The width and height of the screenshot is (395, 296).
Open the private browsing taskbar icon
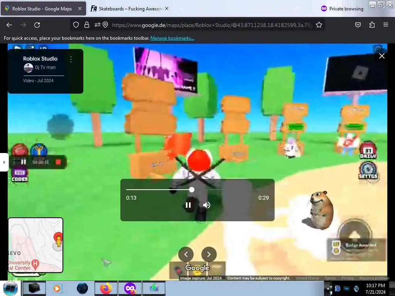click(x=130, y=288)
